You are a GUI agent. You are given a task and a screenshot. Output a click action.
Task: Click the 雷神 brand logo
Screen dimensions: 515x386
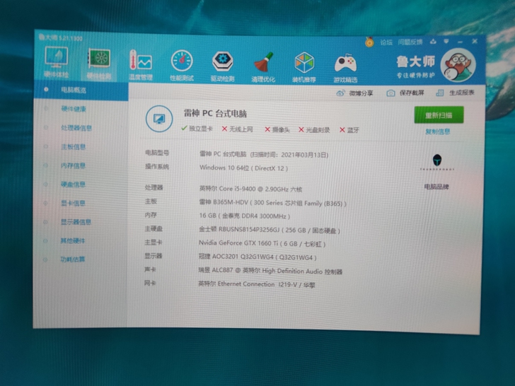click(437, 162)
